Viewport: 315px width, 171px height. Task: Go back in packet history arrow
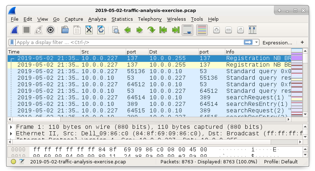128,30
